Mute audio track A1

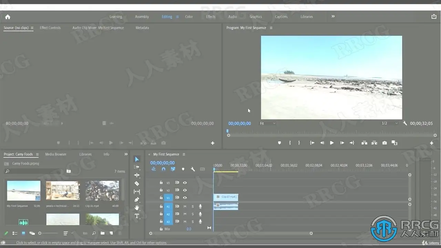[x=185, y=207]
